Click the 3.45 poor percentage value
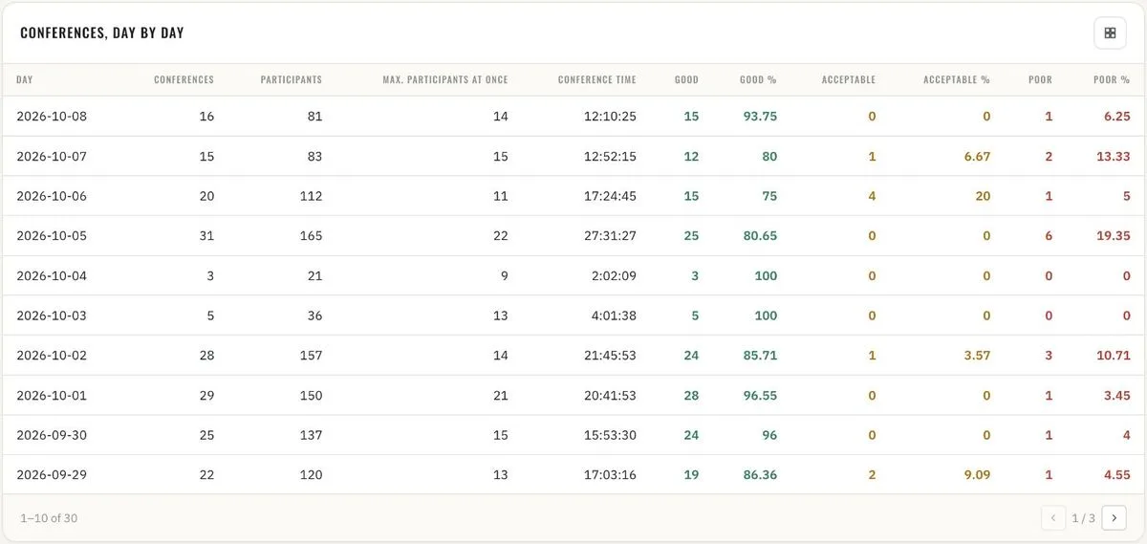 click(x=1116, y=395)
